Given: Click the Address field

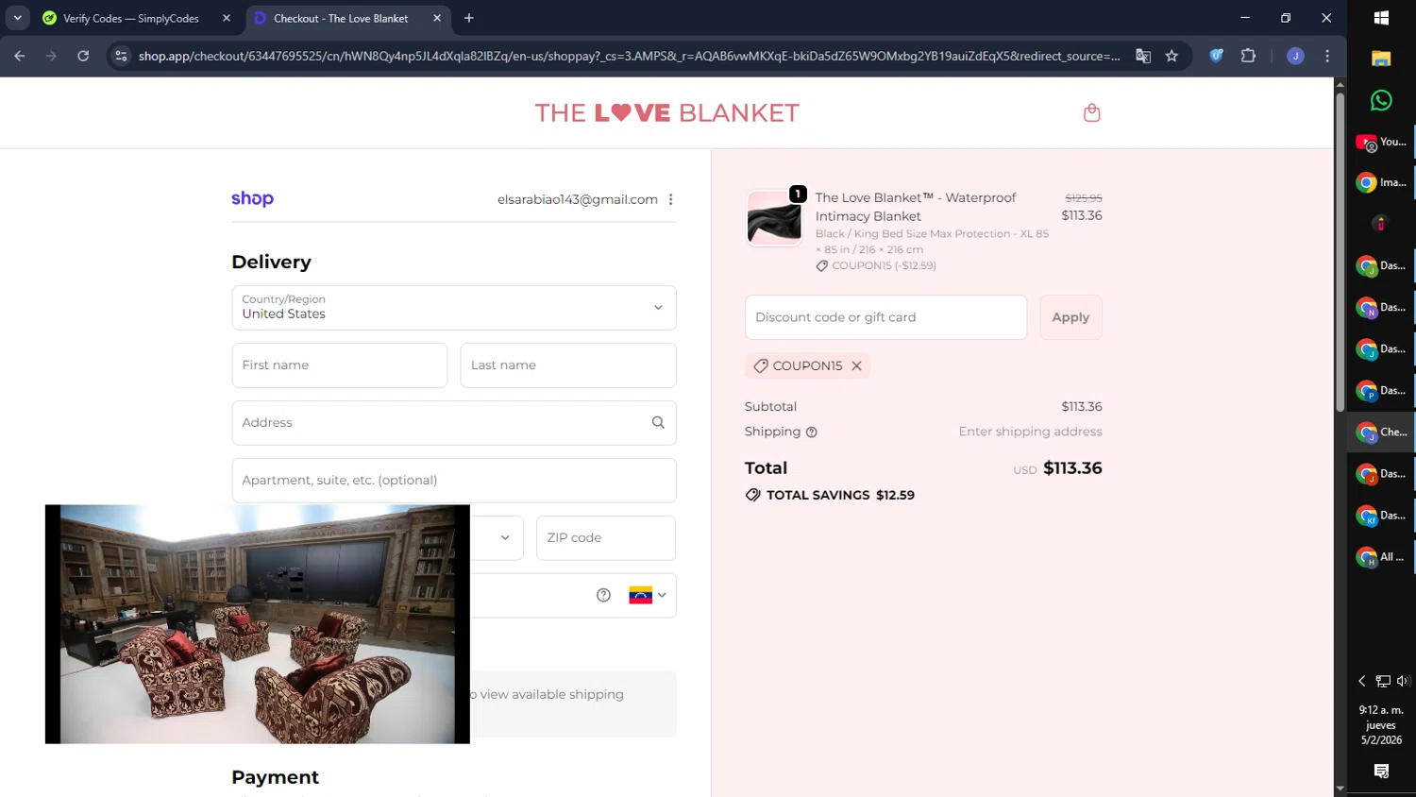Looking at the screenshot, I should pyautogui.click(x=454, y=423).
